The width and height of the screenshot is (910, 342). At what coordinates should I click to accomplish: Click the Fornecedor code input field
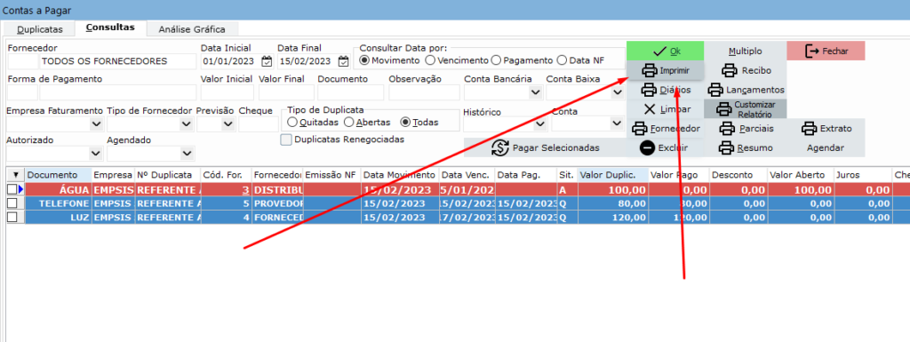coord(22,61)
